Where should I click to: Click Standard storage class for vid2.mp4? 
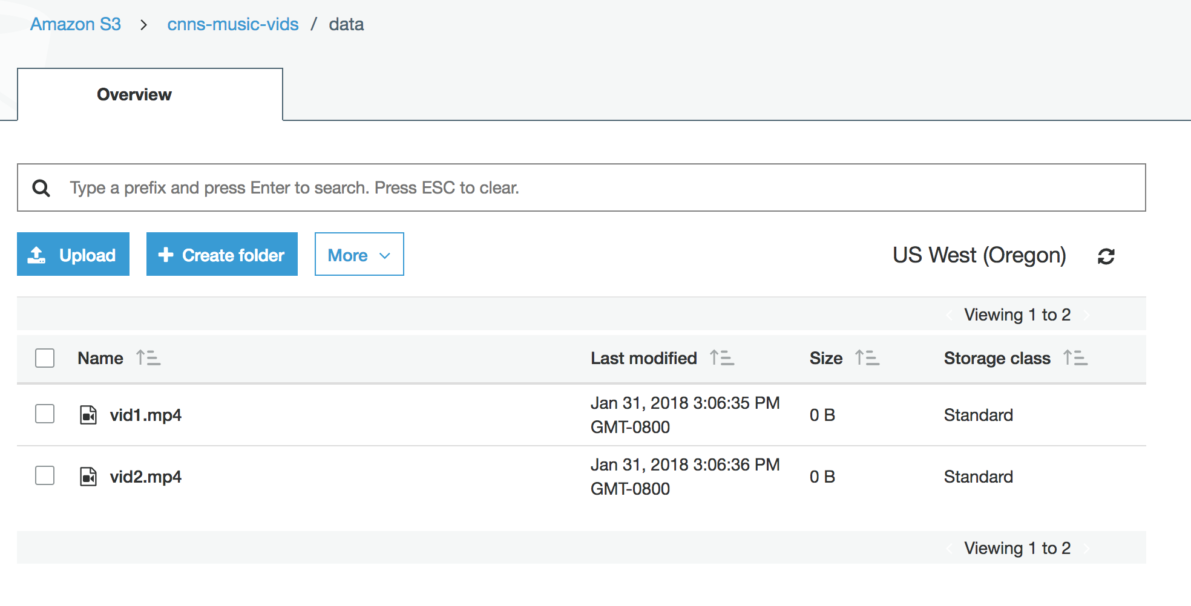[979, 477]
